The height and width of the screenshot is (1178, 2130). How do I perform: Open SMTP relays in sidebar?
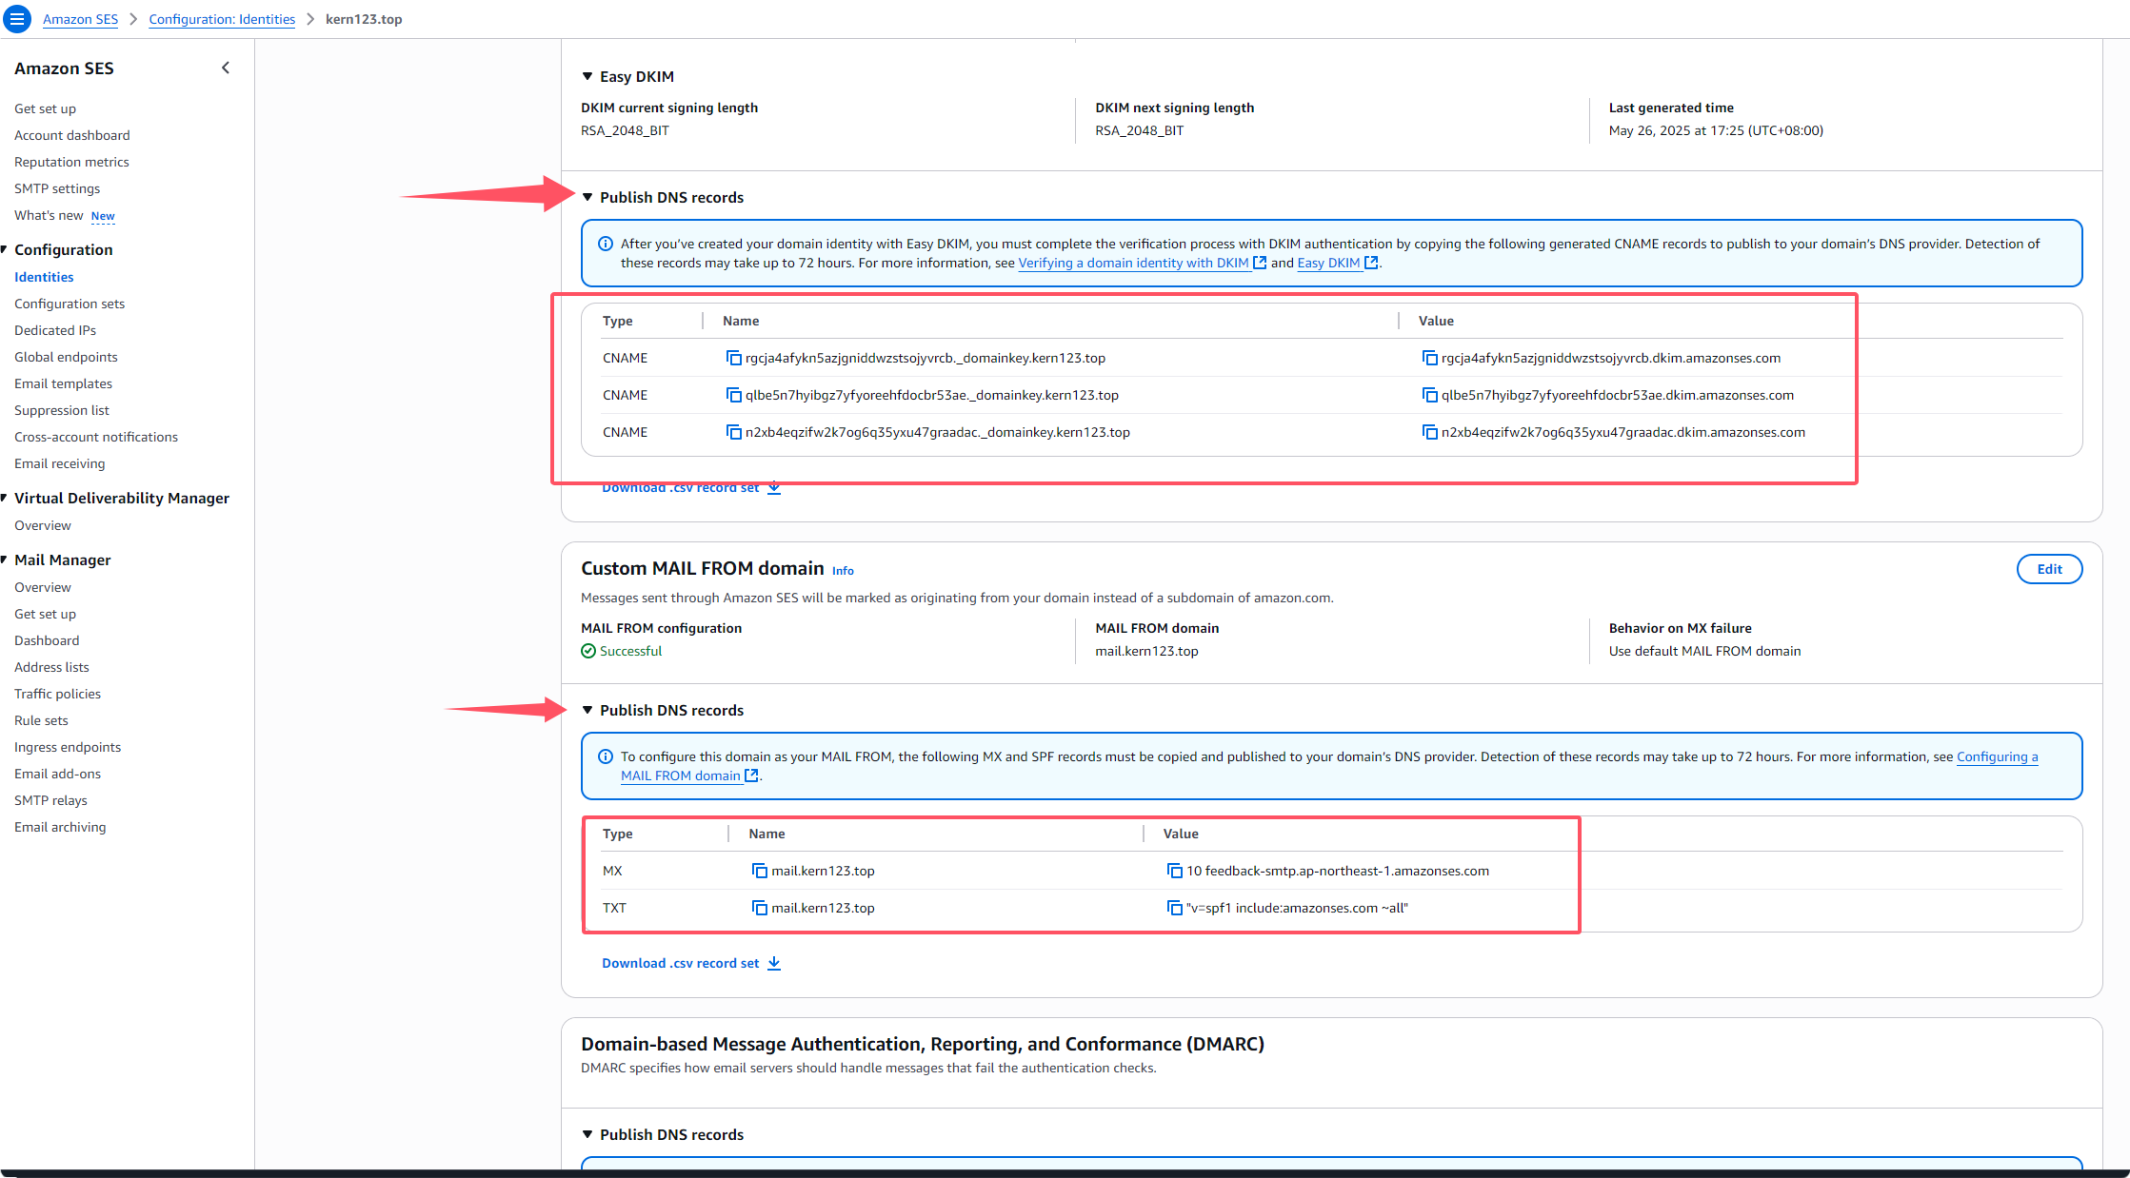(x=50, y=800)
